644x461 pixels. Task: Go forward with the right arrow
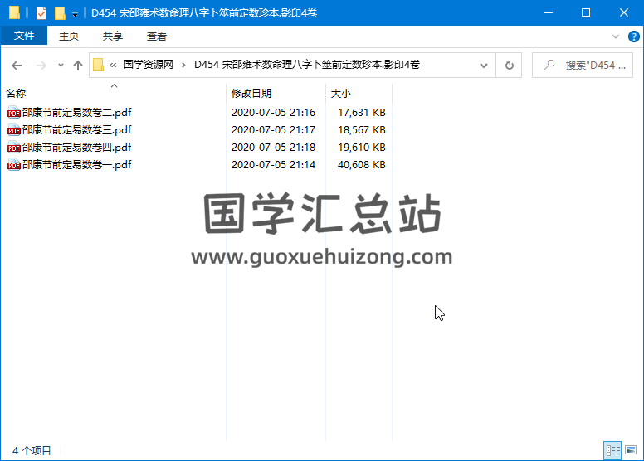pyautogui.click(x=41, y=66)
